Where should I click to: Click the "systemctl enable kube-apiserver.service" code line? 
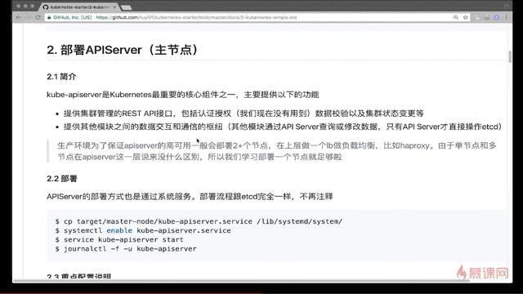tap(144, 230)
